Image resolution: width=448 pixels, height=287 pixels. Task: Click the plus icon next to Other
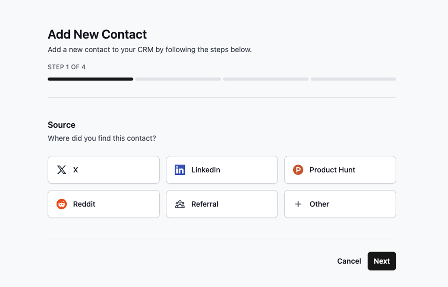298,204
